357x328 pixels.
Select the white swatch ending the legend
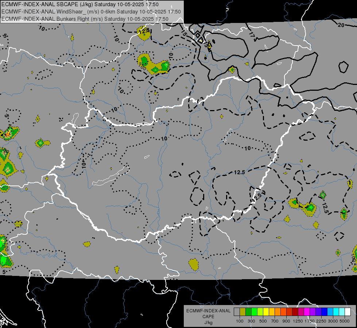348,312
